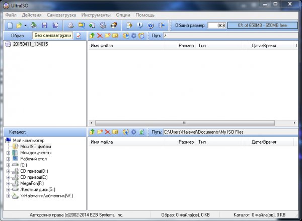This screenshot has height=221, width=302.
Task: Save the image with the floppy disk icon
Action: tap(45, 25)
